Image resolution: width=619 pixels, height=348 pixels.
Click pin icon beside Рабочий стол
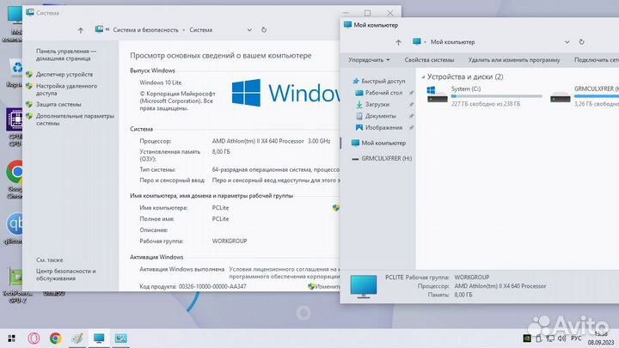click(411, 93)
